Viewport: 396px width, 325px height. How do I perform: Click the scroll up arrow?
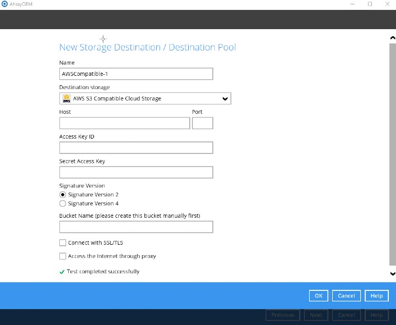point(392,38)
